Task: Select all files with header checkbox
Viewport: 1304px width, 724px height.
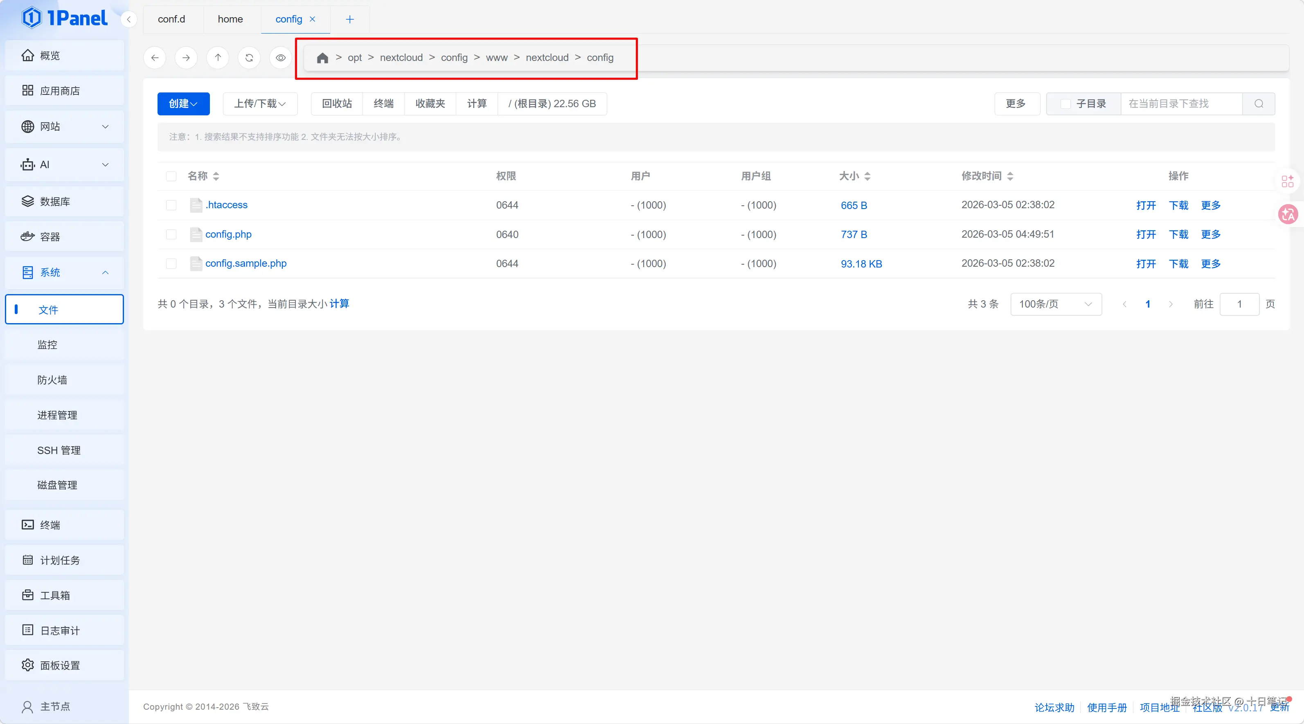Action: (171, 176)
